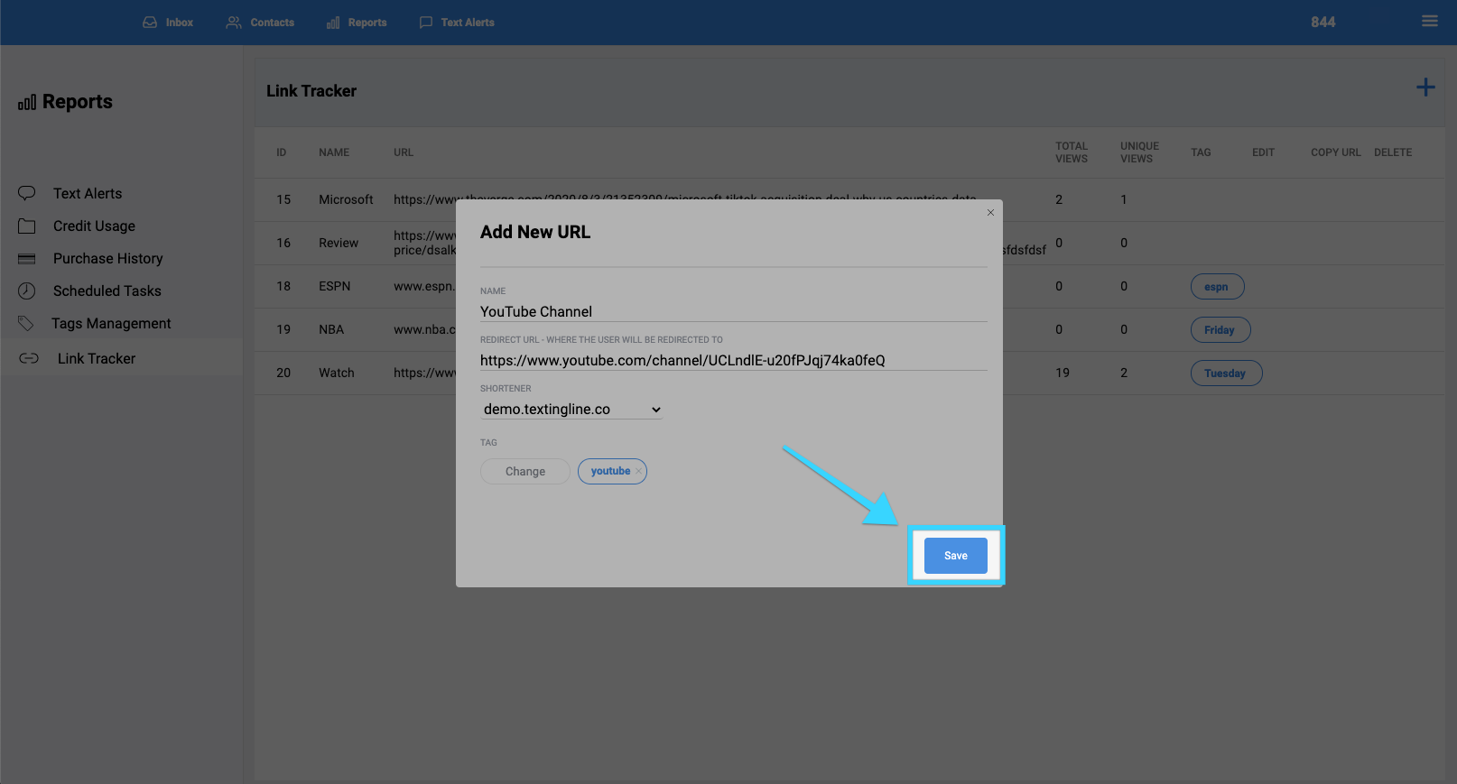The height and width of the screenshot is (784, 1457).
Task: Click the Friday tag in table
Action: pos(1220,330)
